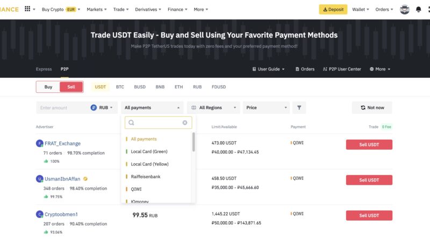This screenshot has height=239, width=430.
Task: Open the apps grid menu icon
Action: point(27,9)
